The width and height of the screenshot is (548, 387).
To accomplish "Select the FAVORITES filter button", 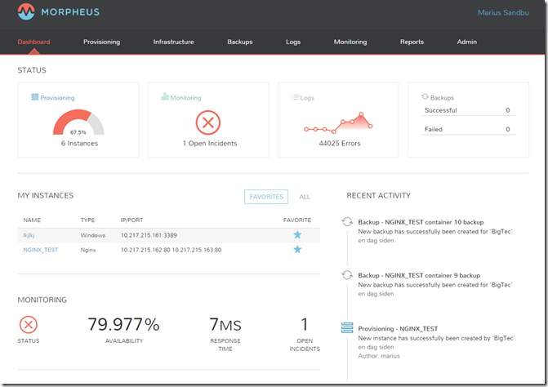I will tap(266, 197).
